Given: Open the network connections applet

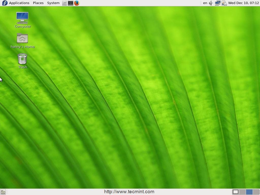Looking at the screenshot, I should click(218, 3).
